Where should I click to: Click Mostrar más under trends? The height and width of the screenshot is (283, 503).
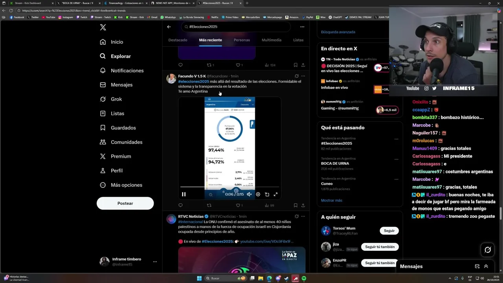[x=332, y=200]
